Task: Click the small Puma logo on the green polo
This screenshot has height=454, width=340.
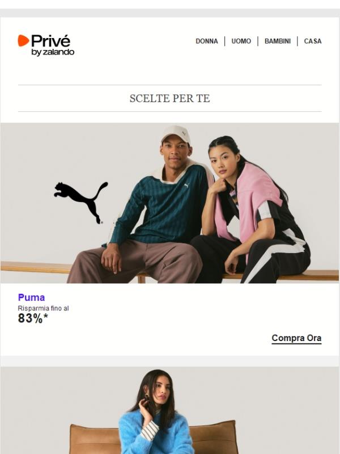Action: tap(186, 185)
